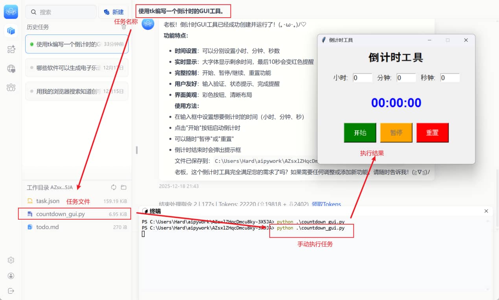499x300 pixels.
Task: Click the task title 使用tk编写一个倒计时的GUI工具
Action: tap(181, 11)
